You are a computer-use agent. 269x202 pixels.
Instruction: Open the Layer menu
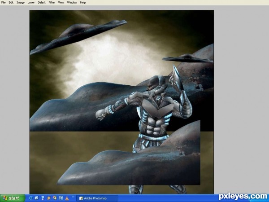(31, 2)
